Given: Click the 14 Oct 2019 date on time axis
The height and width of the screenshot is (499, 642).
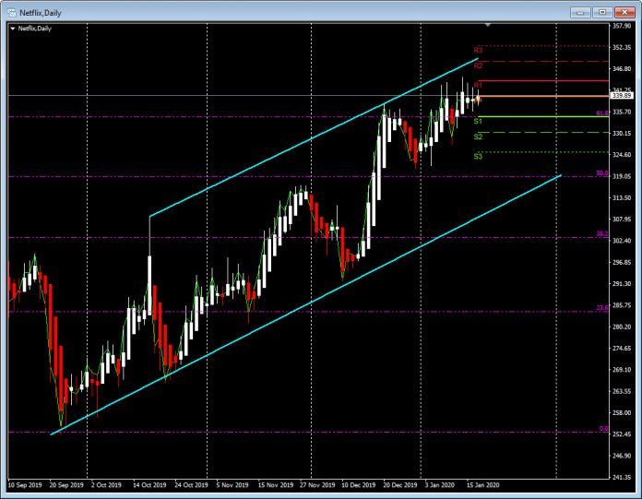Looking at the screenshot, I should coord(149,483).
